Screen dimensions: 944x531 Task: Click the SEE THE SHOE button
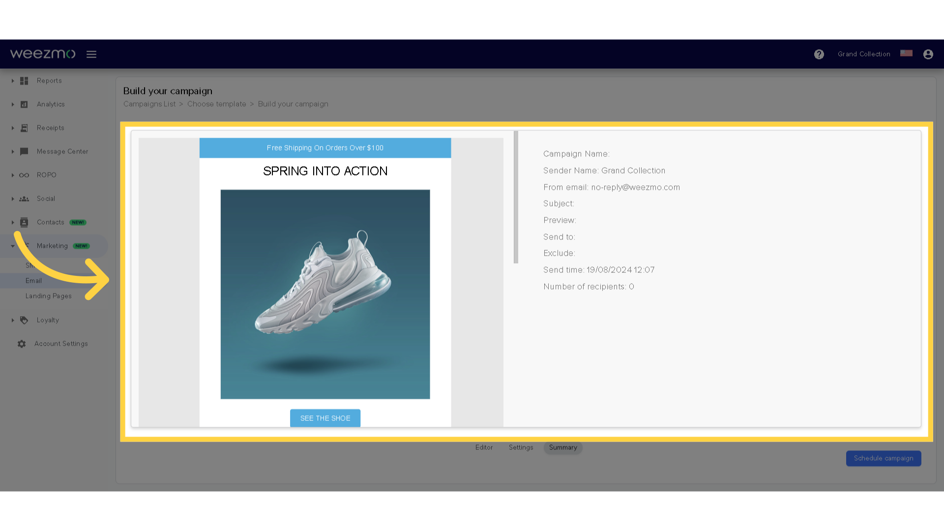tap(325, 418)
